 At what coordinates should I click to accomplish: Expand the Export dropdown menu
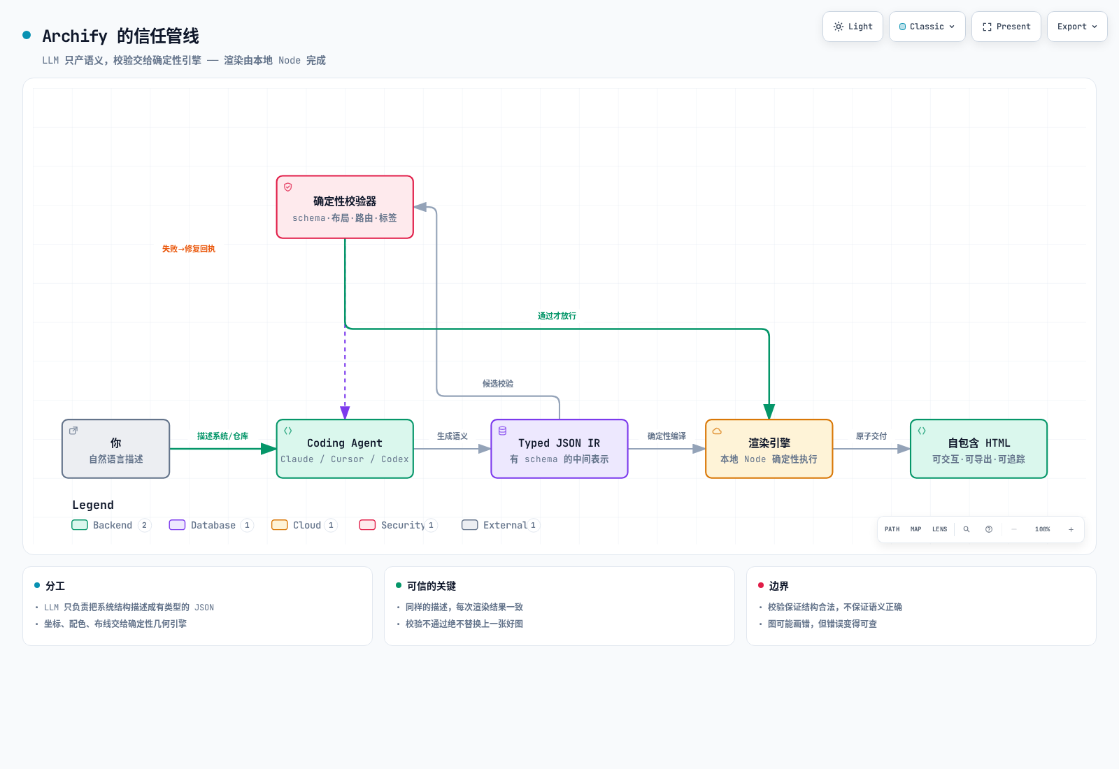(1077, 27)
